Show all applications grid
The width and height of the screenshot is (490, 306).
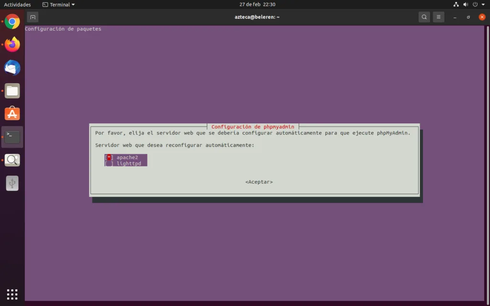(x=12, y=294)
